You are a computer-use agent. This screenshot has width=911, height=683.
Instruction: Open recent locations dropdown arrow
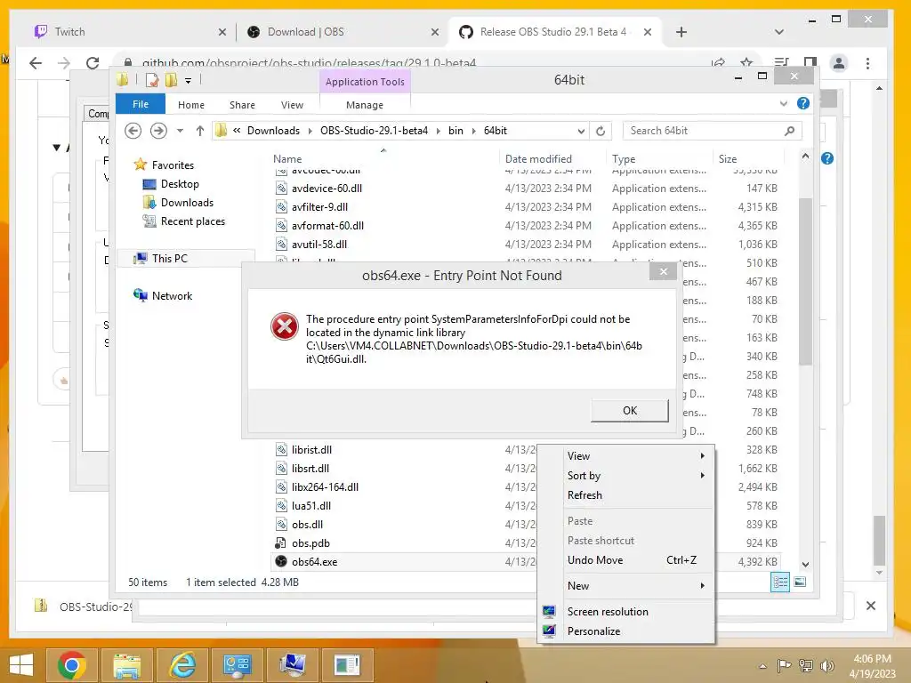tap(180, 131)
